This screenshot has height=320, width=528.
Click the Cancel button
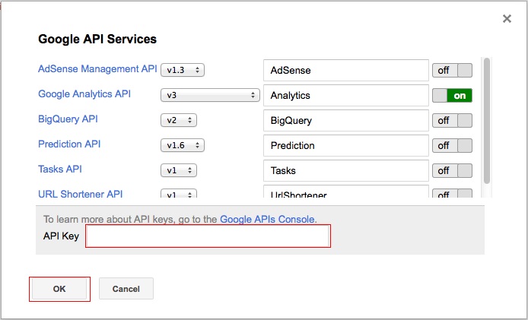pyautogui.click(x=126, y=289)
